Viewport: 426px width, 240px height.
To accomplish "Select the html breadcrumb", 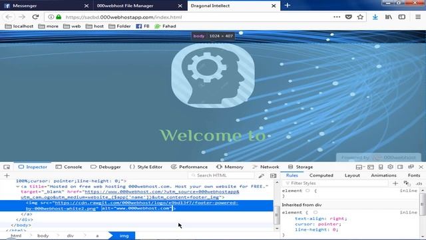I will pyautogui.click(x=16, y=235).
